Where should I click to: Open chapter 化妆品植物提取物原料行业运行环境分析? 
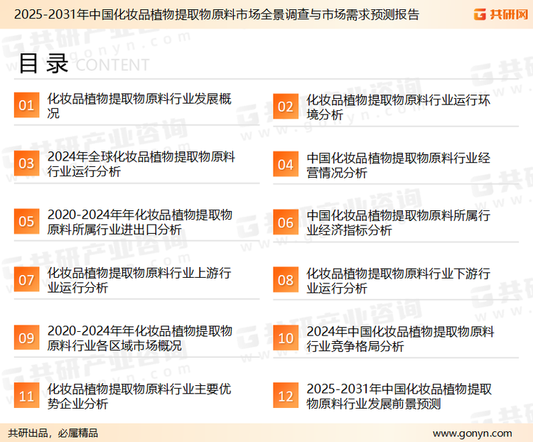[399, 107]
